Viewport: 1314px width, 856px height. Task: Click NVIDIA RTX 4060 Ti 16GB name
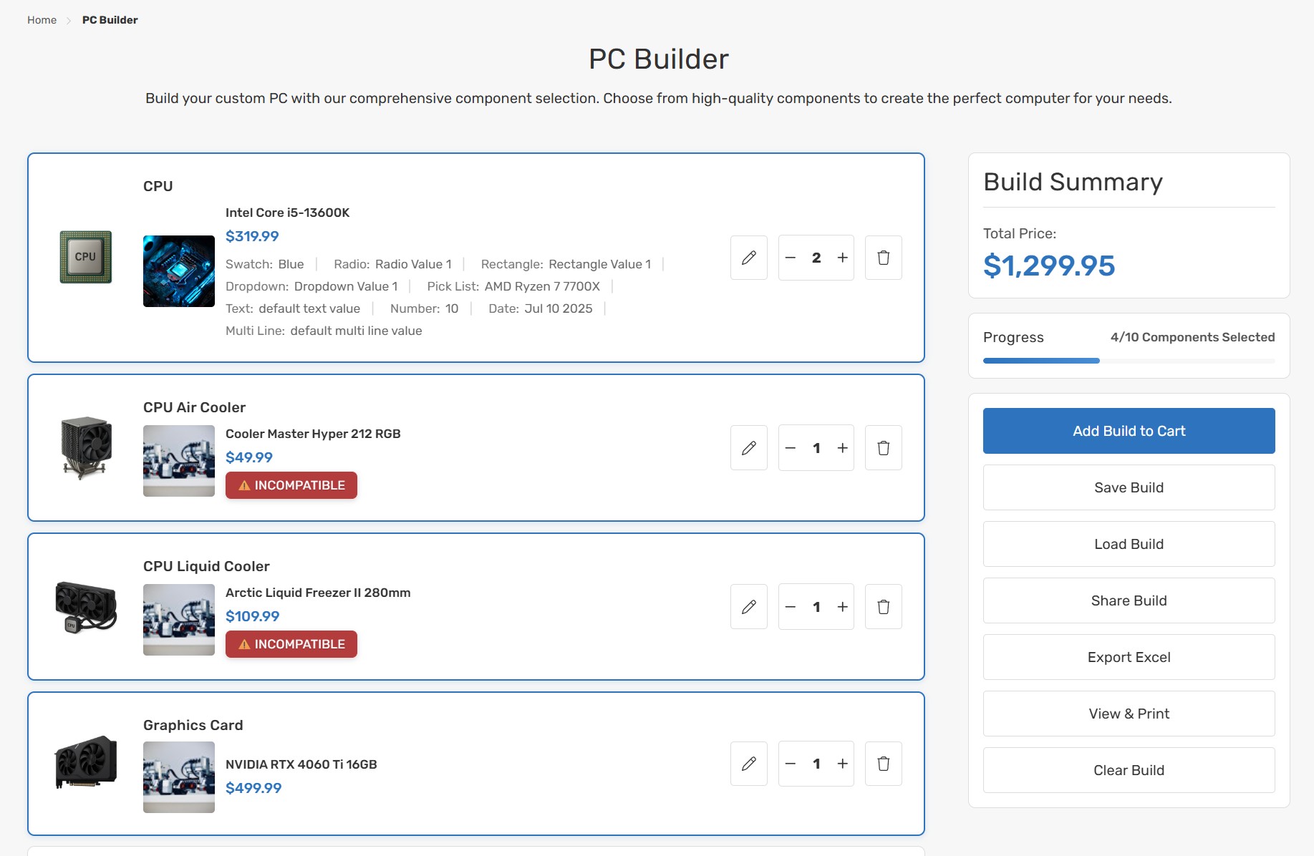(x=301, y=764)
